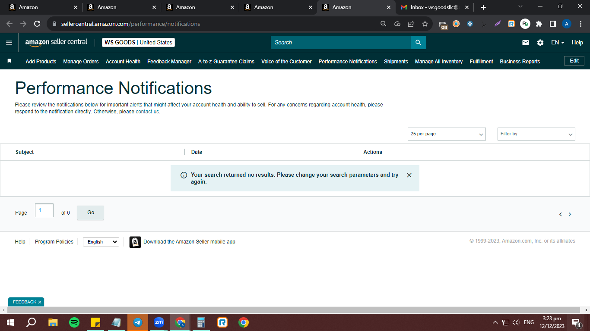The image size is (590, 331).
Task: Open the Chrome share icon
Action: tap(411, 24)
